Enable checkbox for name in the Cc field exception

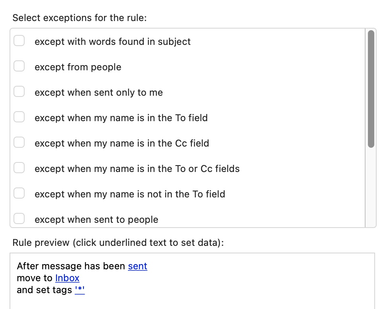(x=19, y=143)
